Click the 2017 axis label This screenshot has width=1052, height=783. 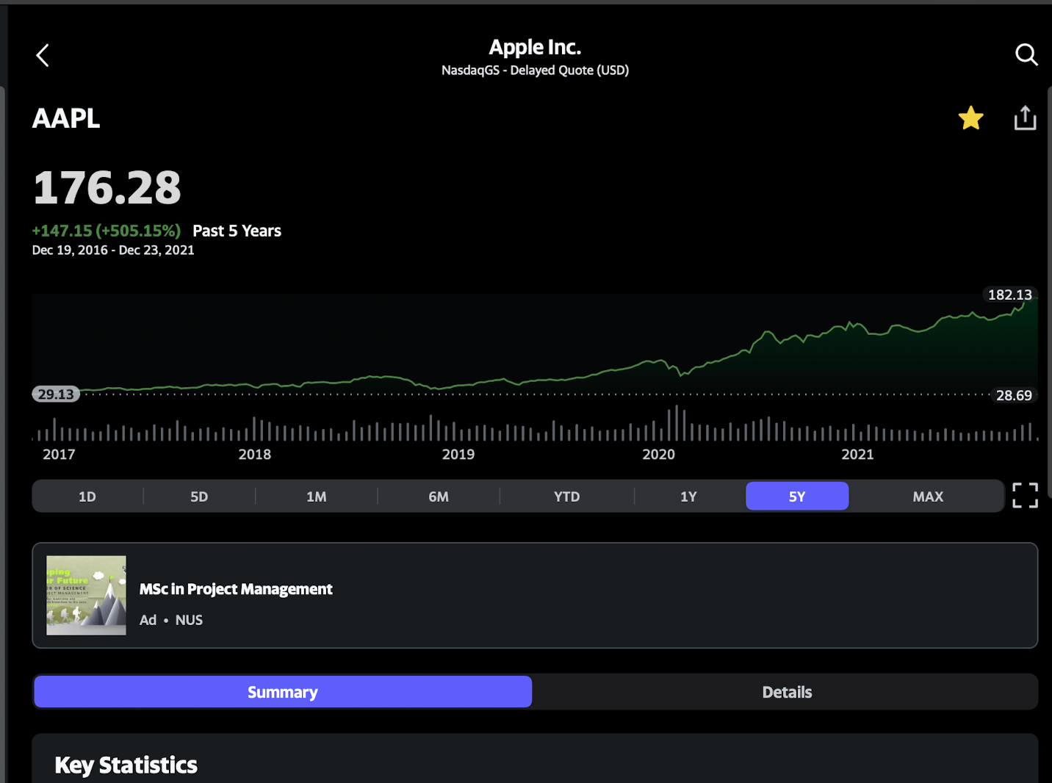[x=59, y=454]
